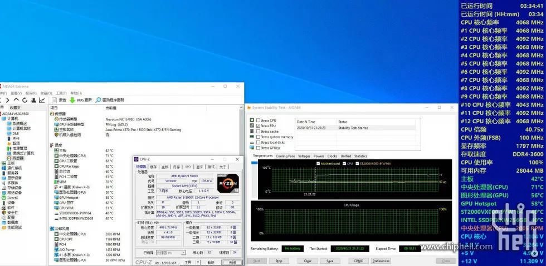The width and height of the screenshot is (546, 266).
Task: Enable the Stress CPU checkbox
Action: pyautogui.click(x=258, y=120)
